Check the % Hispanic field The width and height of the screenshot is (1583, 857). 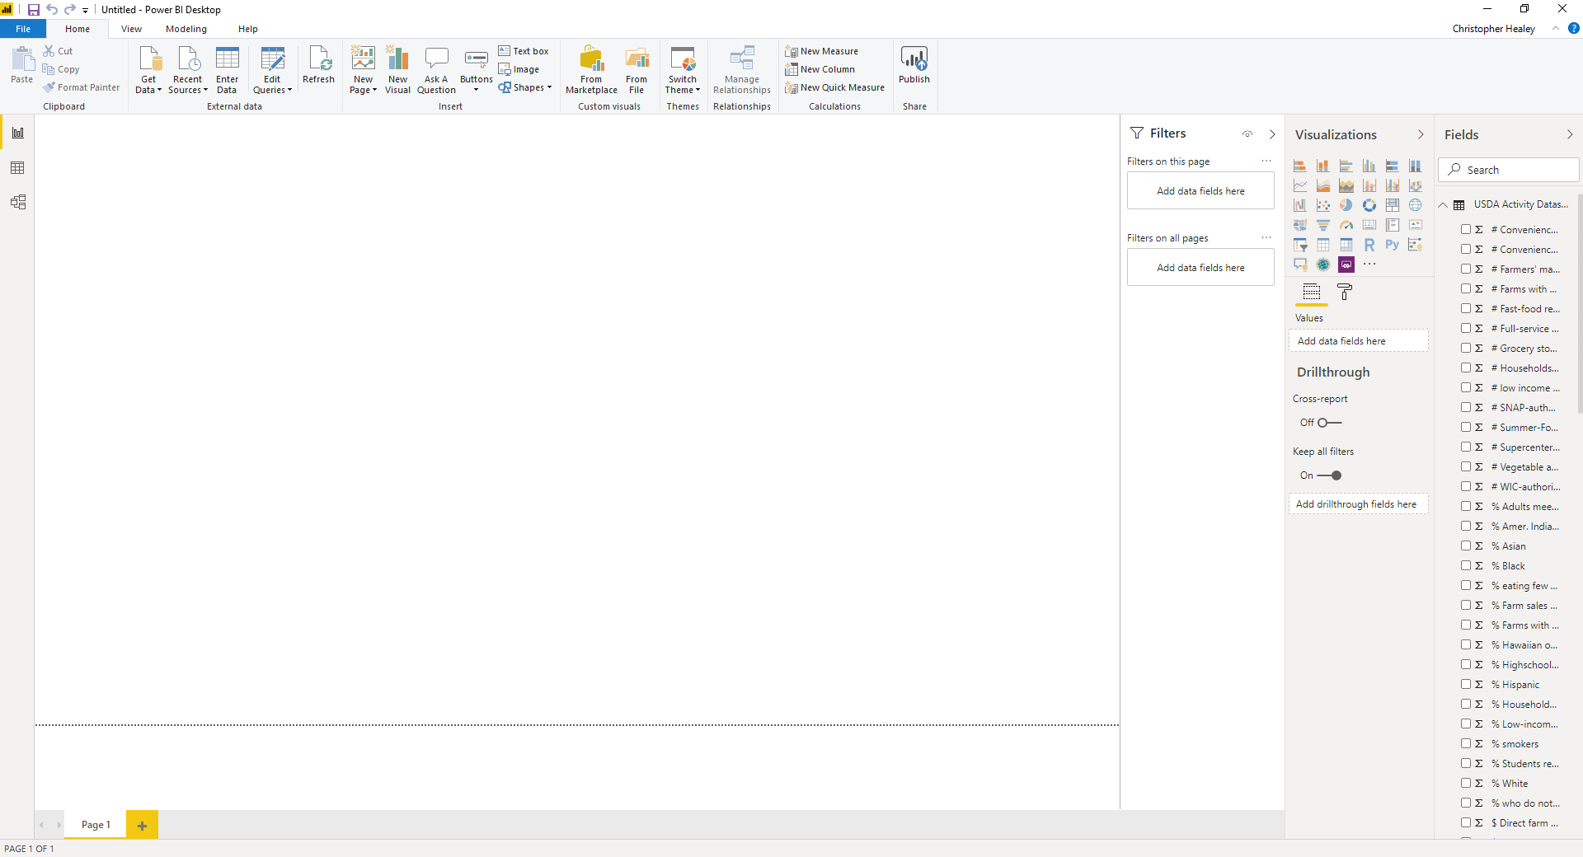(1466, 684)
